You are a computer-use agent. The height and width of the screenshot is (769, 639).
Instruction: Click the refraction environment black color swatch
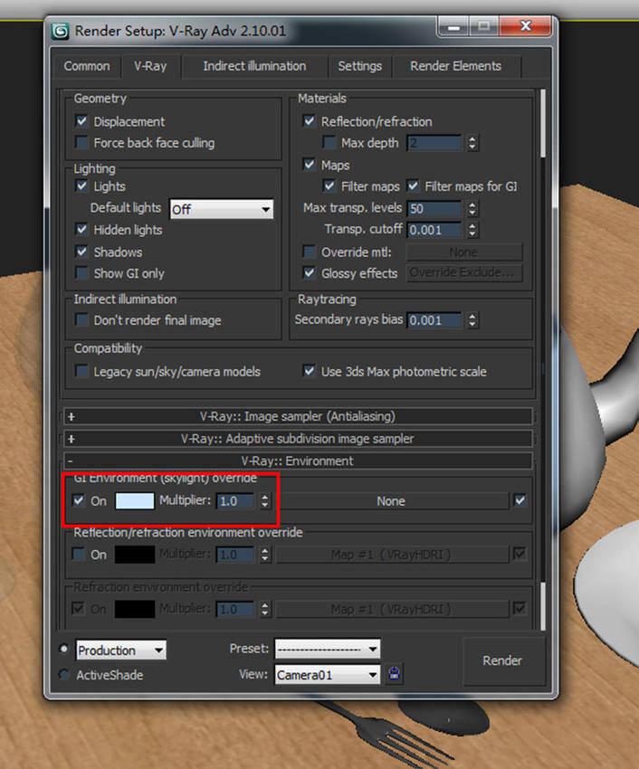point(135,609)
